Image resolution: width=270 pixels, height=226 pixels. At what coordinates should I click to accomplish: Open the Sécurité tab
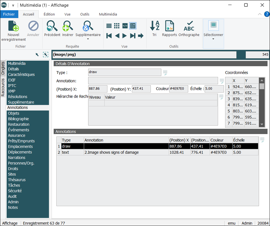(x=28, y=191)
